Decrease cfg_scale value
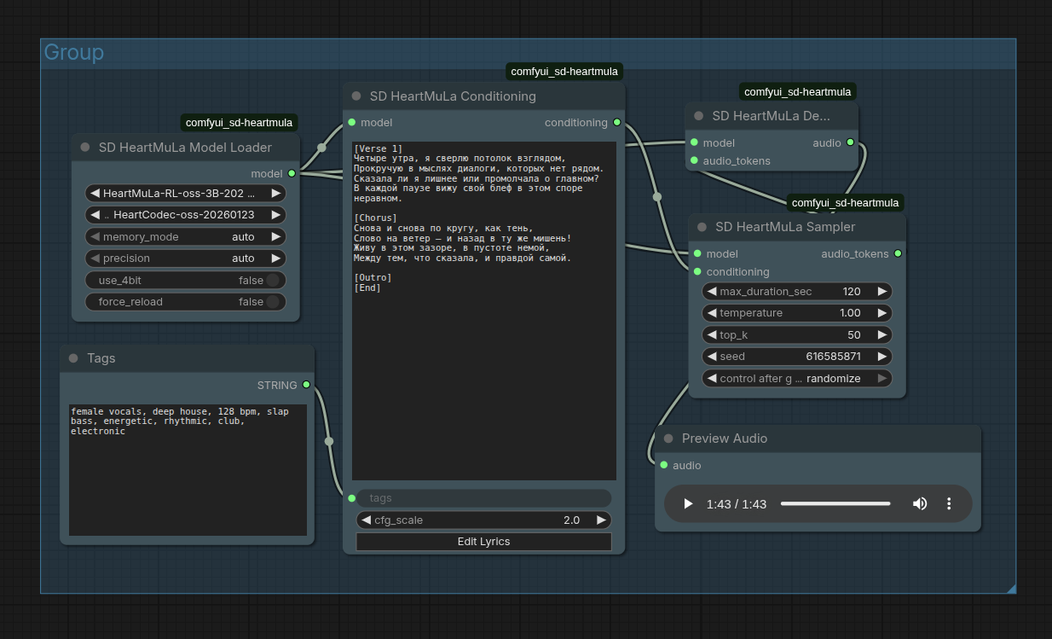The height and width of the screenshot is (639, 1052). click(x=367, y=520)
